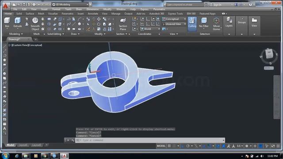Open the Format menu

tap(56, 9)
